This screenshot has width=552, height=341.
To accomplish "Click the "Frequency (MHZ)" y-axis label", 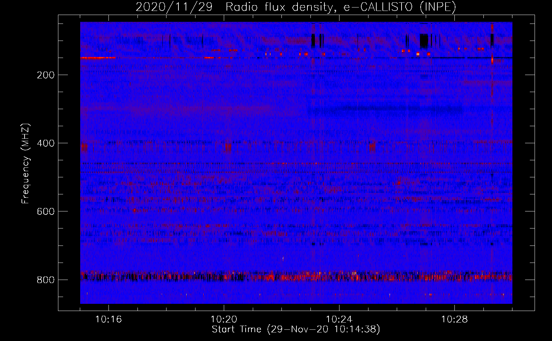I will (x=26, y=164).
